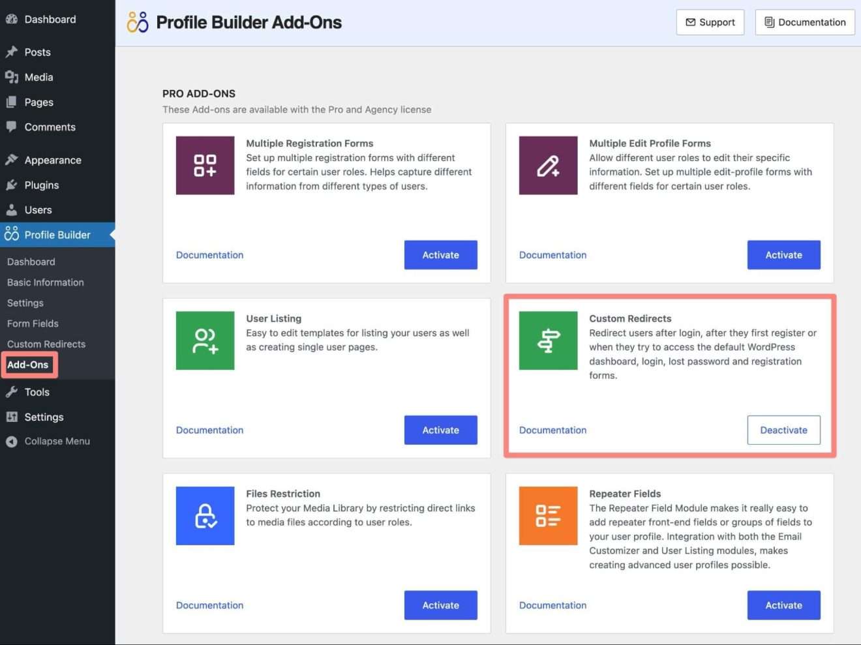Open Documentation link for Multiple Registration Forms
The width and height of the screenshot is (861, 645).
(x=209, y=255)
